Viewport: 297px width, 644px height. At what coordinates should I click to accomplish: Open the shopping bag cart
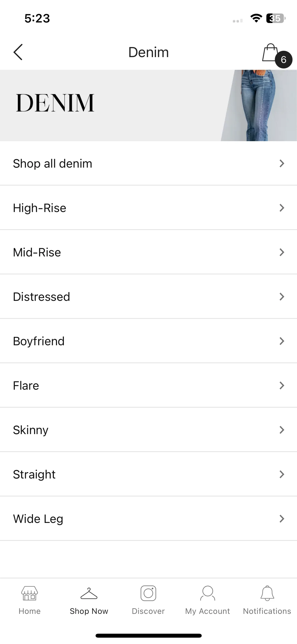[x=270, y=53]
